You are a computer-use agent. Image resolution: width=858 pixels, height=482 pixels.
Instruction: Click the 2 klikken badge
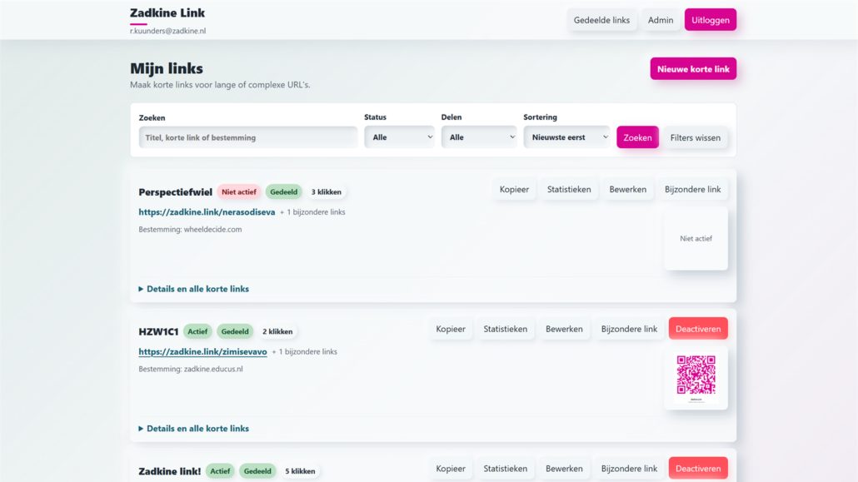tap(277, 331)
